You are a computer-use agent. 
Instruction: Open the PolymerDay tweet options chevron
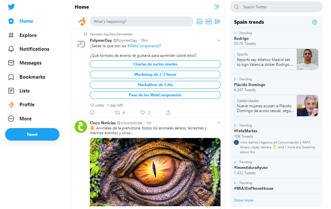tap(219, 40)
